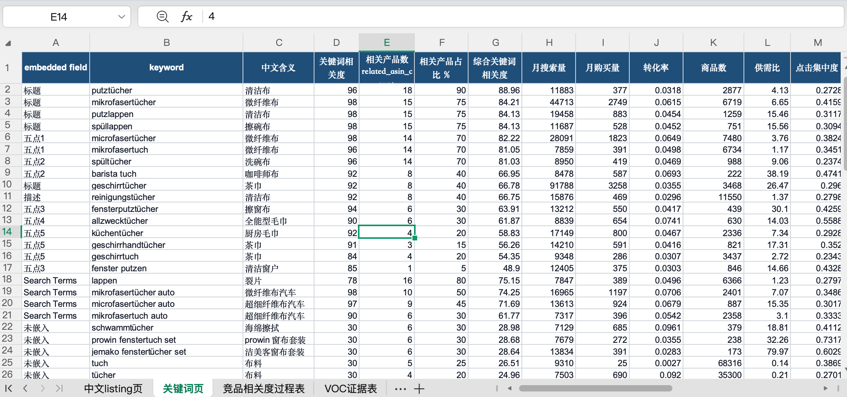Select the supply-demand cell 79.97
The image size is (847, 397).
(x=767, y=352)
